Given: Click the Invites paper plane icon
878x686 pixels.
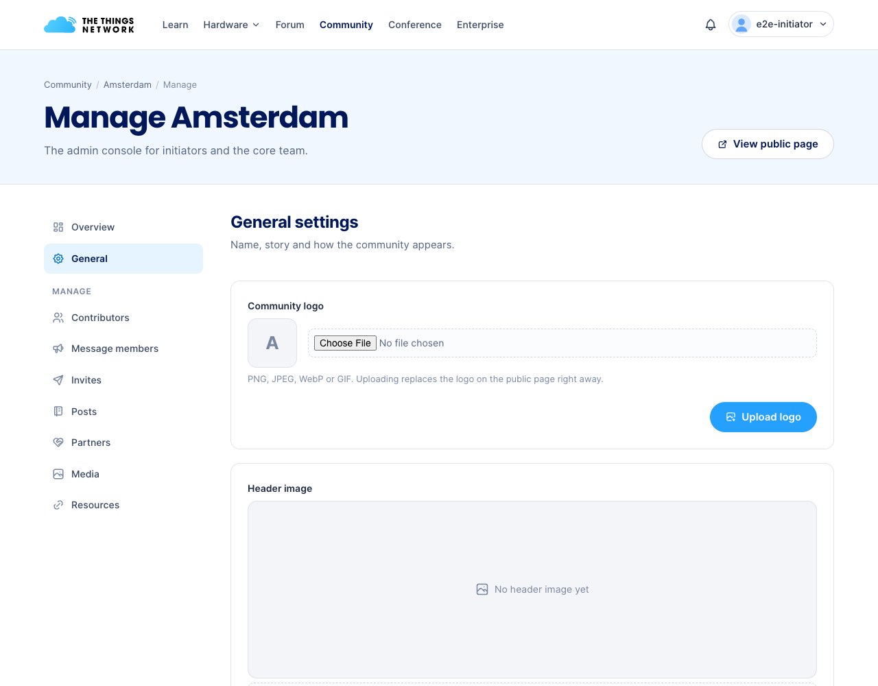Looking at the screenshot, I should point(58,380).
